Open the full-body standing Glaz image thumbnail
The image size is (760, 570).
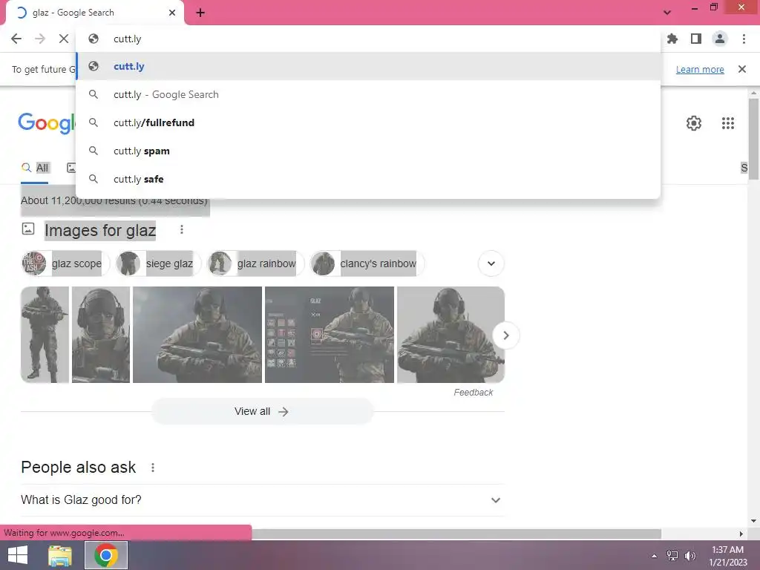click(x=45, y=335)
